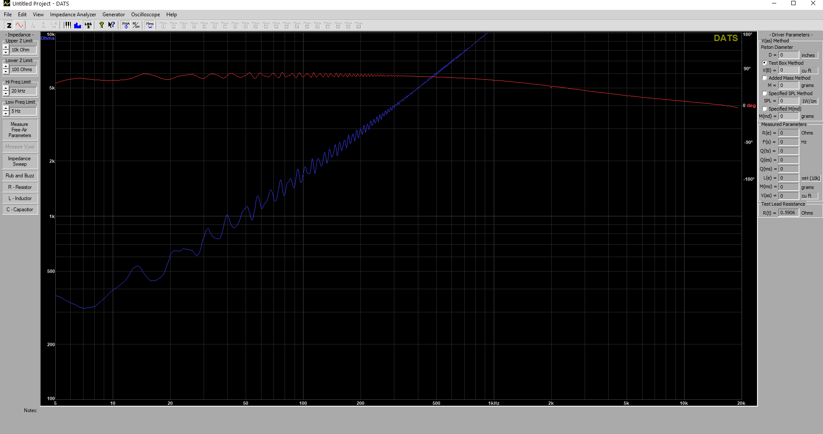Click the L - Inductor measurement button
823x434 pixels.
[20, 198]
